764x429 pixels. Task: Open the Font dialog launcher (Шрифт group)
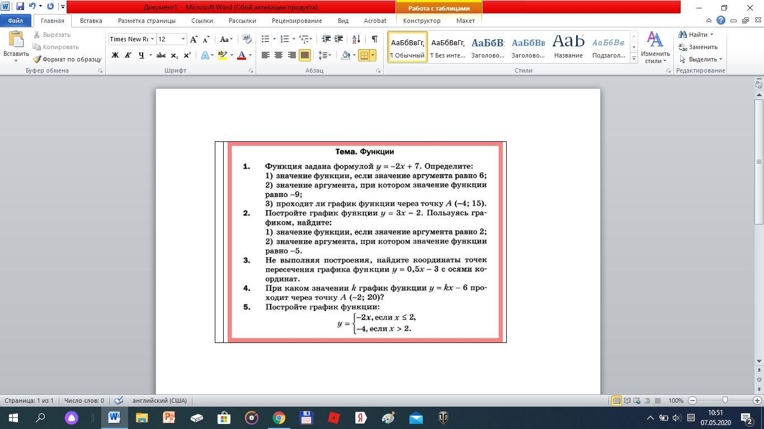(x=251, y=71)
